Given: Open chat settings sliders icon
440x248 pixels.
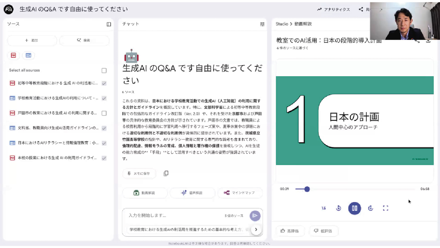Looking at the screenshot, I should tap(262, 24).
